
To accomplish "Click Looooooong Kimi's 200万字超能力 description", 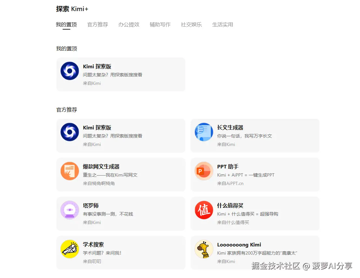I will (257, 253).
